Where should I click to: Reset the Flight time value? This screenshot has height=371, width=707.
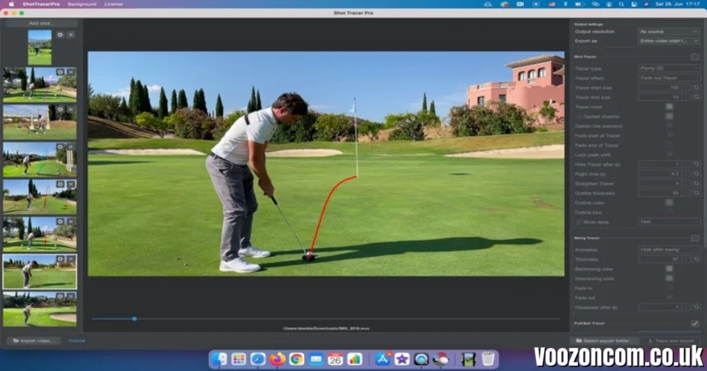695,174
